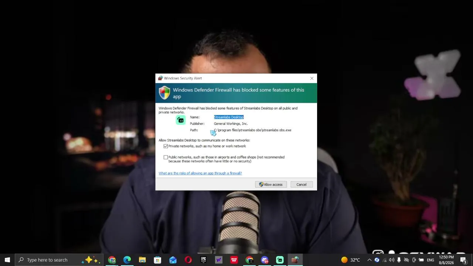Open the Wi-Fi network tray icon

(x=385, y=260)
